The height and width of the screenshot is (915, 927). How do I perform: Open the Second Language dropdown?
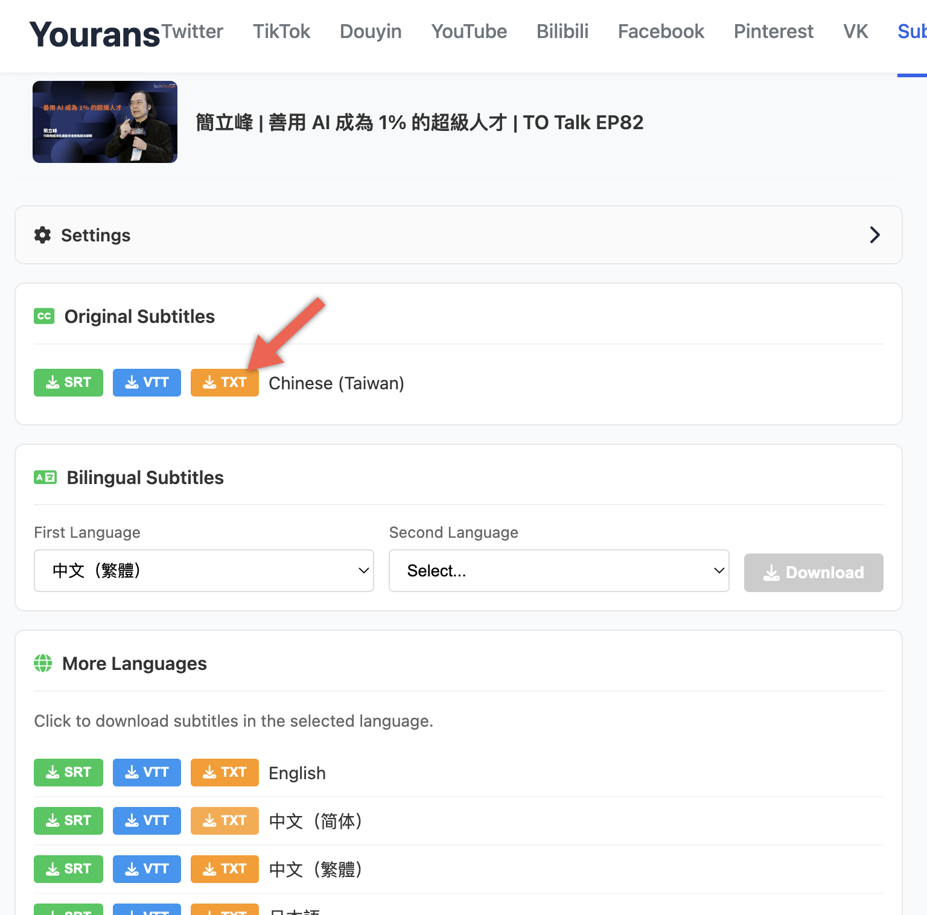click(559, 570)
